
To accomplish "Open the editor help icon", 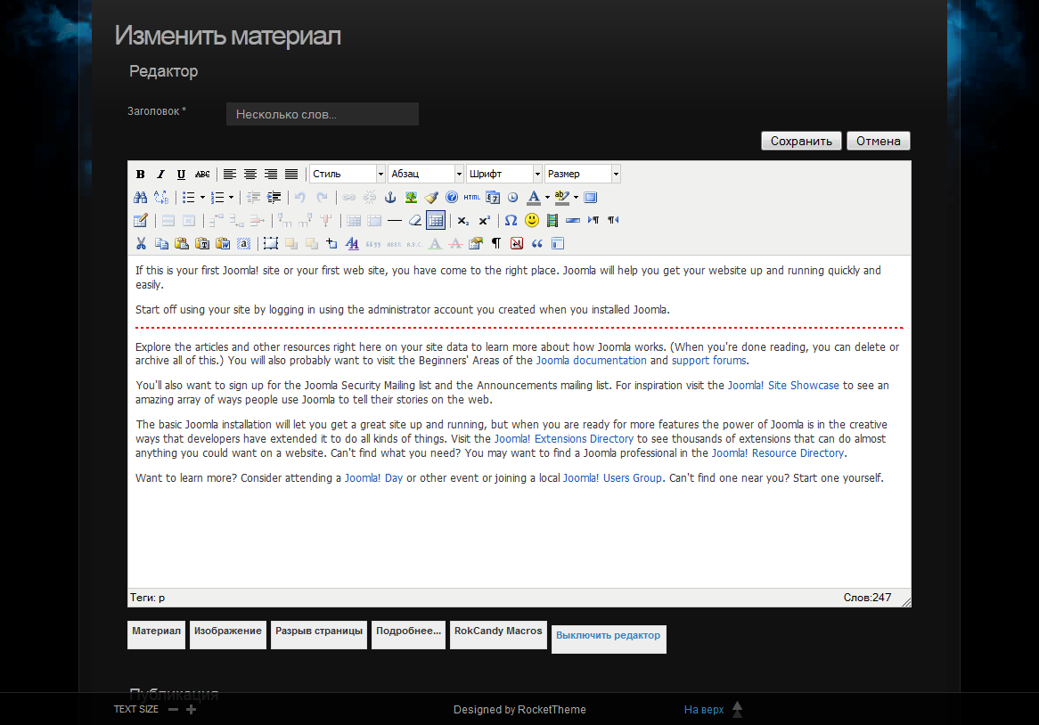I will pyautogui.click(x=452, y=198).
